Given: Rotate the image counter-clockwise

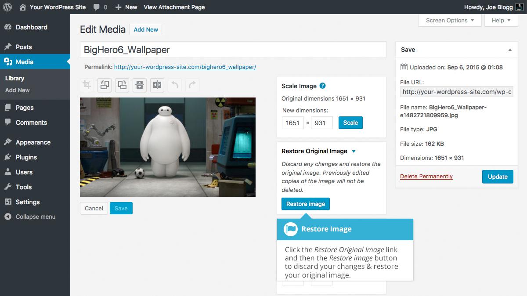Looking at the screenshot, I should (x=105, y=85).
